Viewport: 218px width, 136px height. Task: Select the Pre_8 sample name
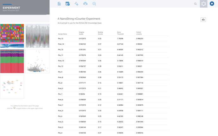[60, 83]
